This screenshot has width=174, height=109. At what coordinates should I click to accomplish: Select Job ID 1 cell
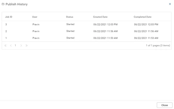(6, 38)
